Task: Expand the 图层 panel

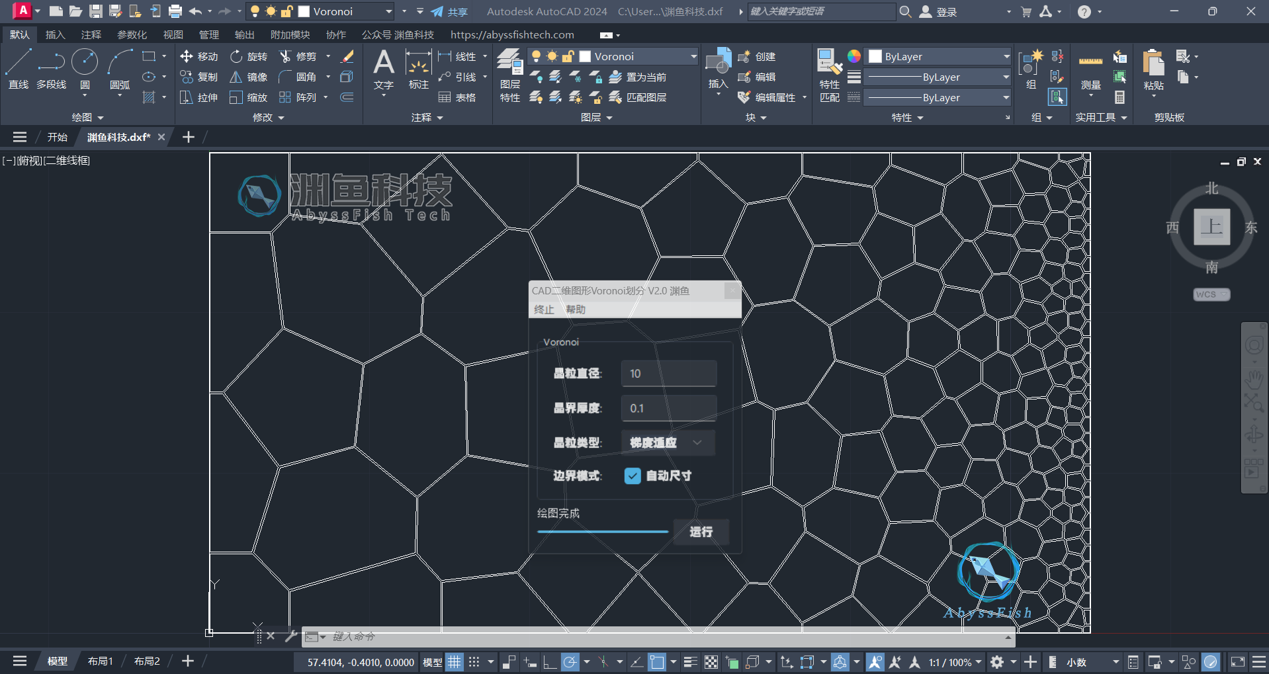Action: [x=596, y=117]
